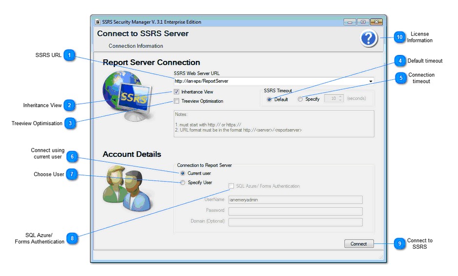The image size is (458, 276).
Task: Click the lock icon in the title bar
Action: coord(98,22)
